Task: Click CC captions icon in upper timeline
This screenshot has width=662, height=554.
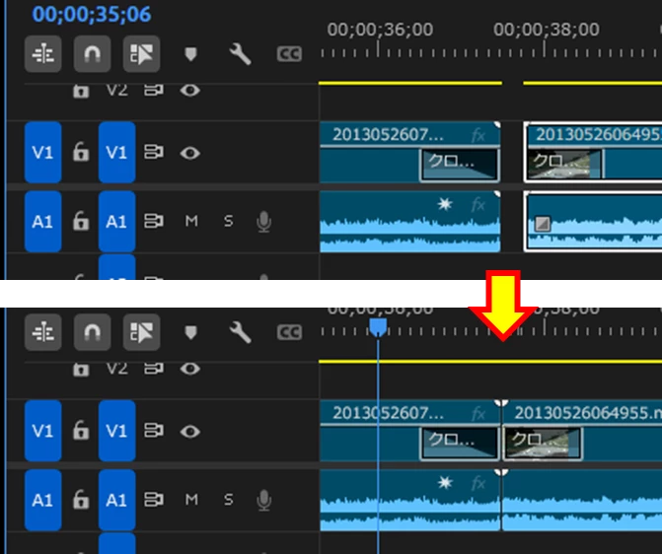Action: pos(289,54)
